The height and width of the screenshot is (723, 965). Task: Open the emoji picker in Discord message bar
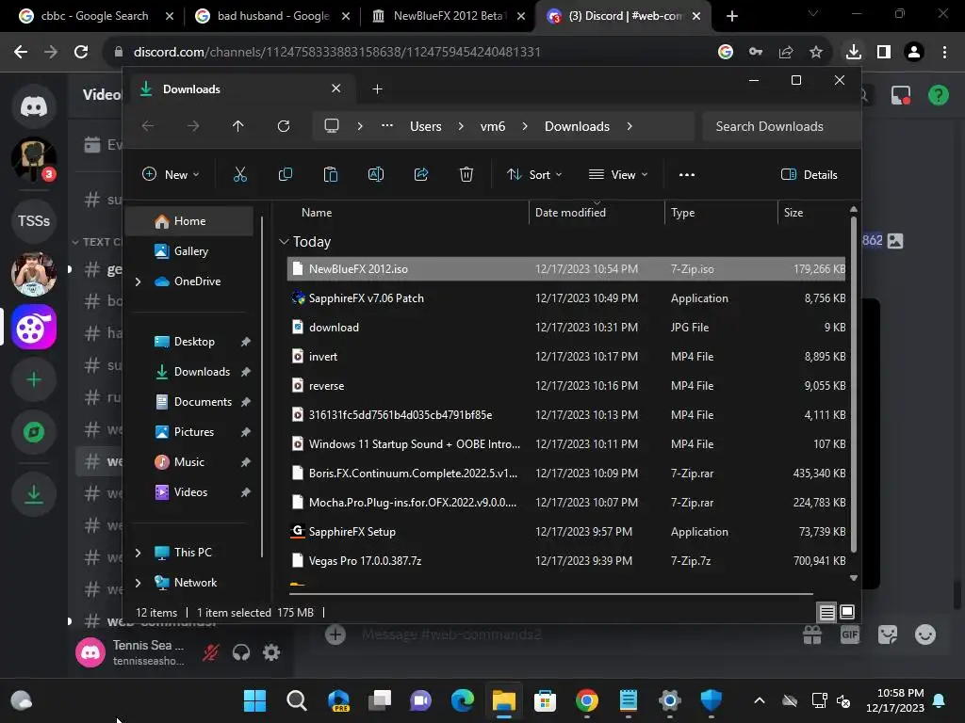[x=925, y=635]
